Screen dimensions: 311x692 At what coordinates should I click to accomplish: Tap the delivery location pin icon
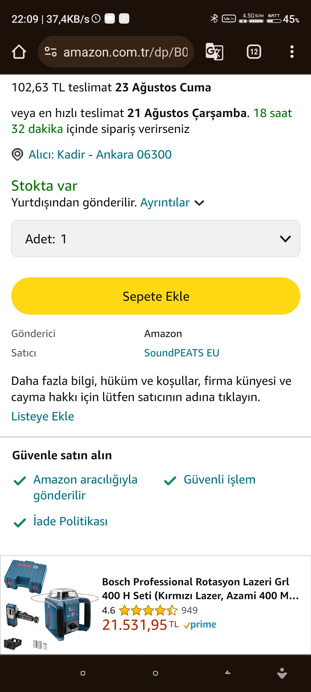[17, 155]
